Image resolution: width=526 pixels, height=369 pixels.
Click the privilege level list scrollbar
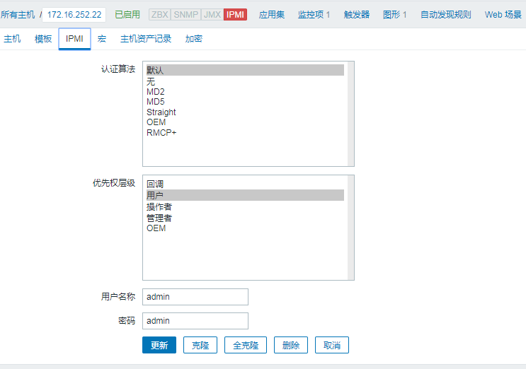(x=350, y=228)
